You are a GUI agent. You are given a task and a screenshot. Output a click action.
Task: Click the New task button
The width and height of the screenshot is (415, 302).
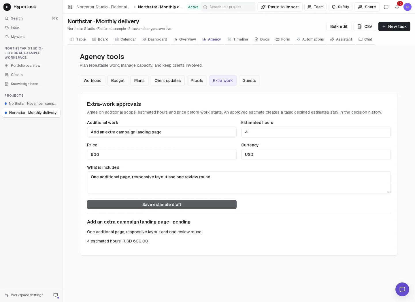(394, 26)
